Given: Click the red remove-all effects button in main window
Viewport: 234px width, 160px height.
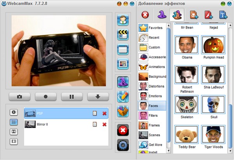Looking at the screenshot, I should coord(123,130).
